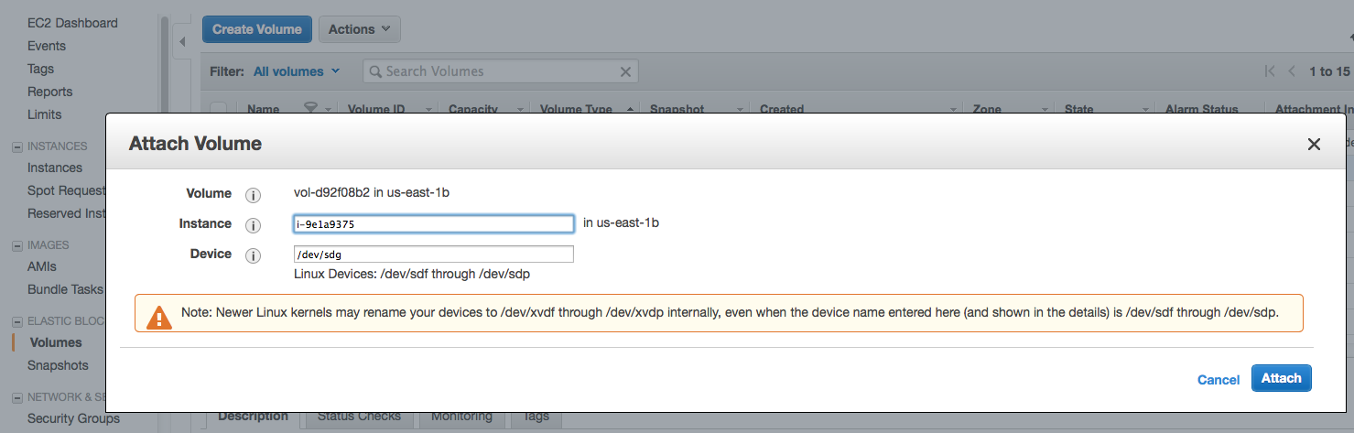Click the info icon next to Volume
The height and width of the screenshot is (433, 1354).
point(254,194)
